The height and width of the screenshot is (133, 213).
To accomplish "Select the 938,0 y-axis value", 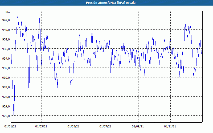I will coord(6,39).
